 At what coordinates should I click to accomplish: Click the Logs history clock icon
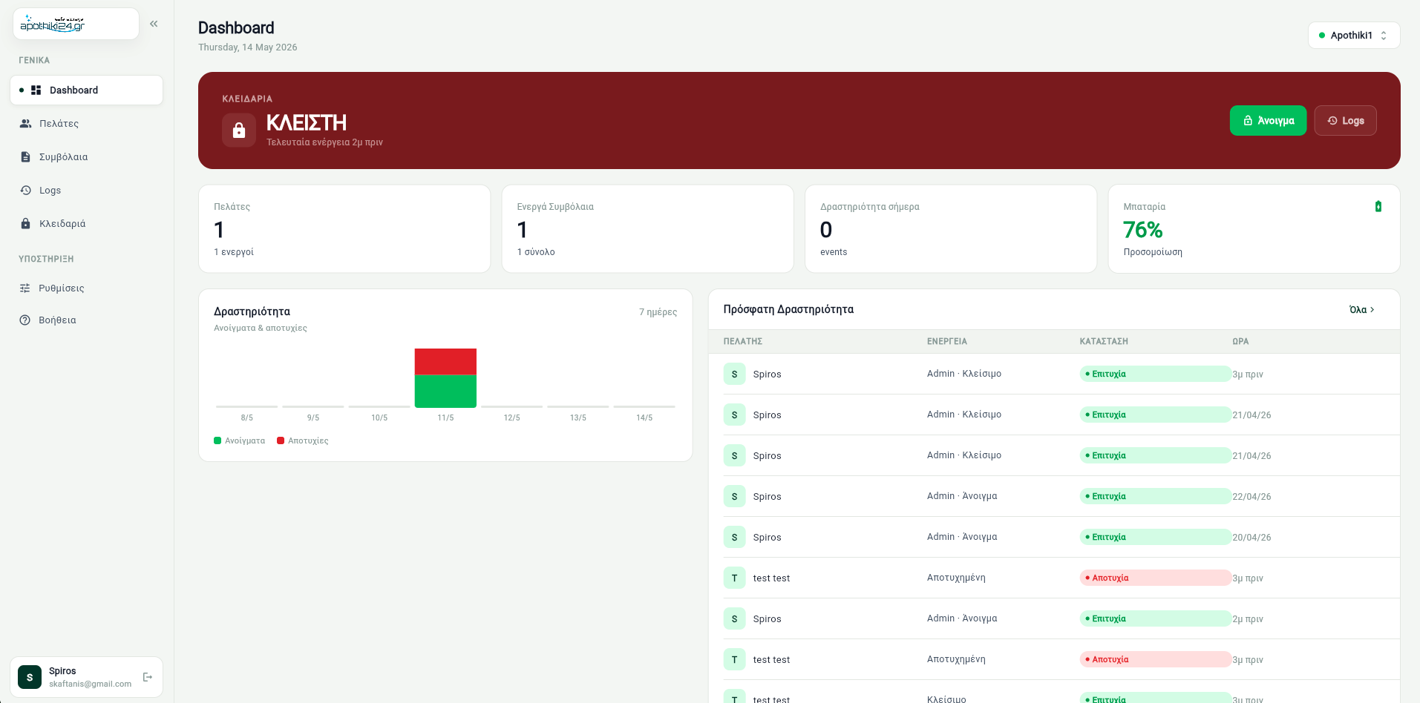pos(25,191)
